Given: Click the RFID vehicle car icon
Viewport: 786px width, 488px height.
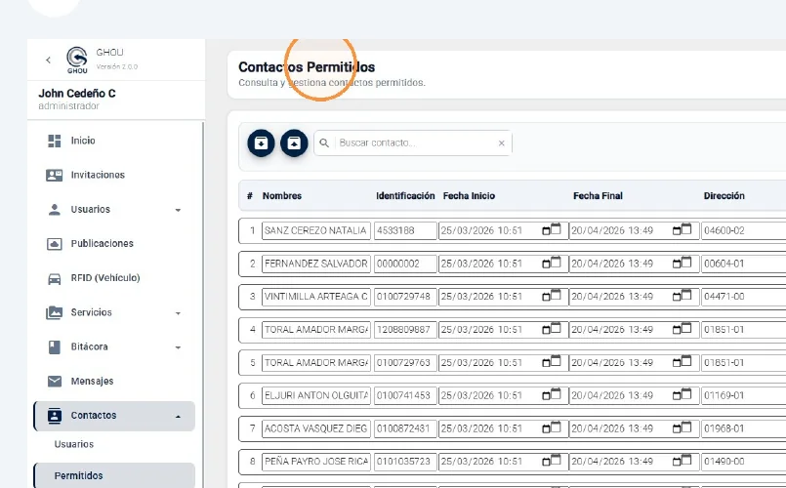Looking at the screenshot, I should pyautogui.click(x=54, y=278).
